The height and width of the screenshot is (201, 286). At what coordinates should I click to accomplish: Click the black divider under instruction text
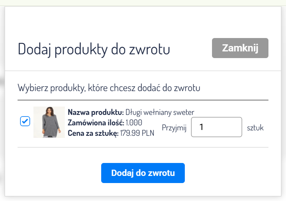tap(143, 100)
